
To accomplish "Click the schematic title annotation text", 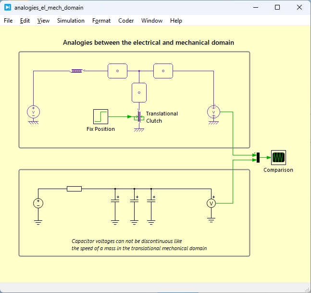I will tap(149, 42).
